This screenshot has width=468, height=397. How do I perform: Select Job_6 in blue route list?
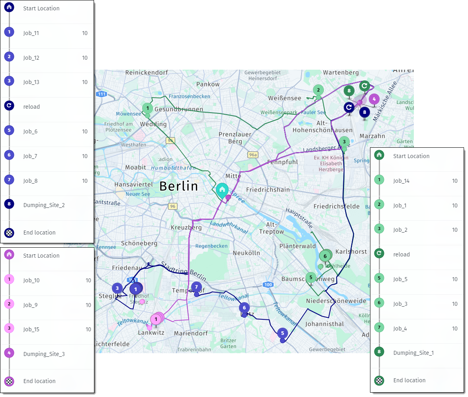(47, 131)
